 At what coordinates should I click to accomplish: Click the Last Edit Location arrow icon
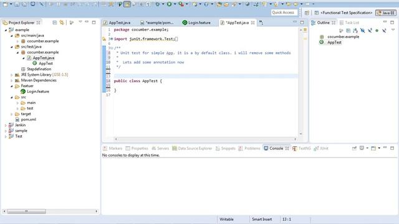[x=289, y=4]
